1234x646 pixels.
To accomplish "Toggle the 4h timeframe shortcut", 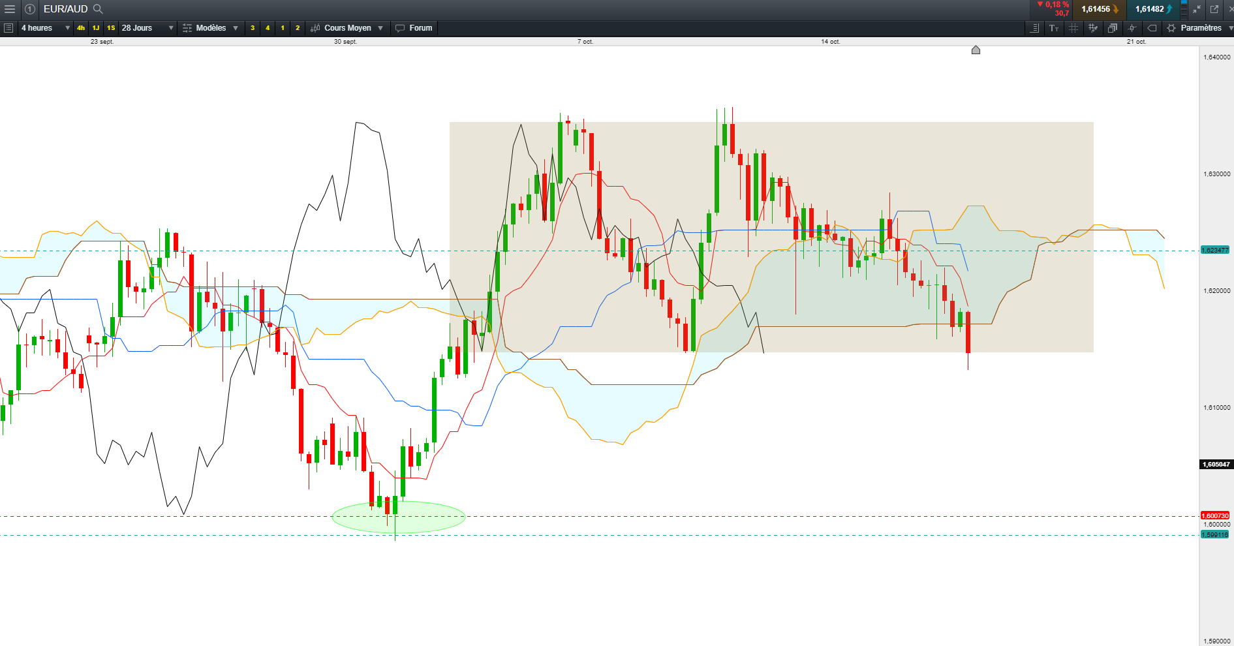I will (81, 28).
